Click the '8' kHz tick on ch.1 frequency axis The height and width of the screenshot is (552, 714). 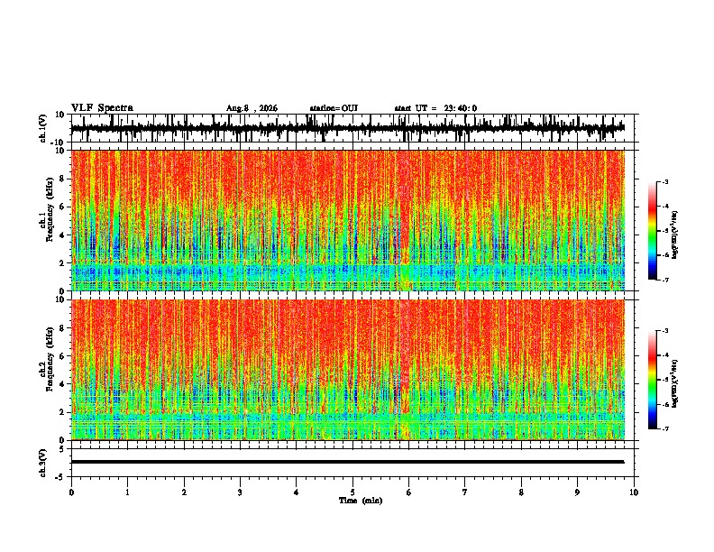62,179
